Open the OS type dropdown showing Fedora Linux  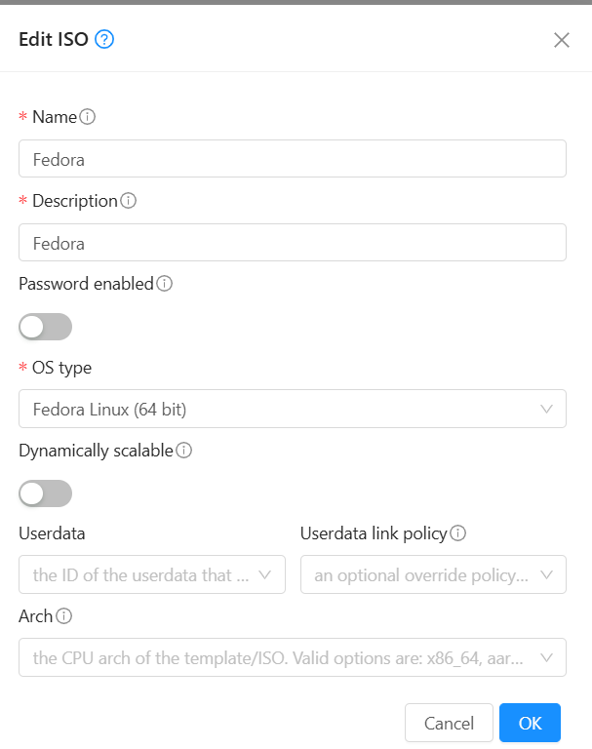(x=293, y=409)
